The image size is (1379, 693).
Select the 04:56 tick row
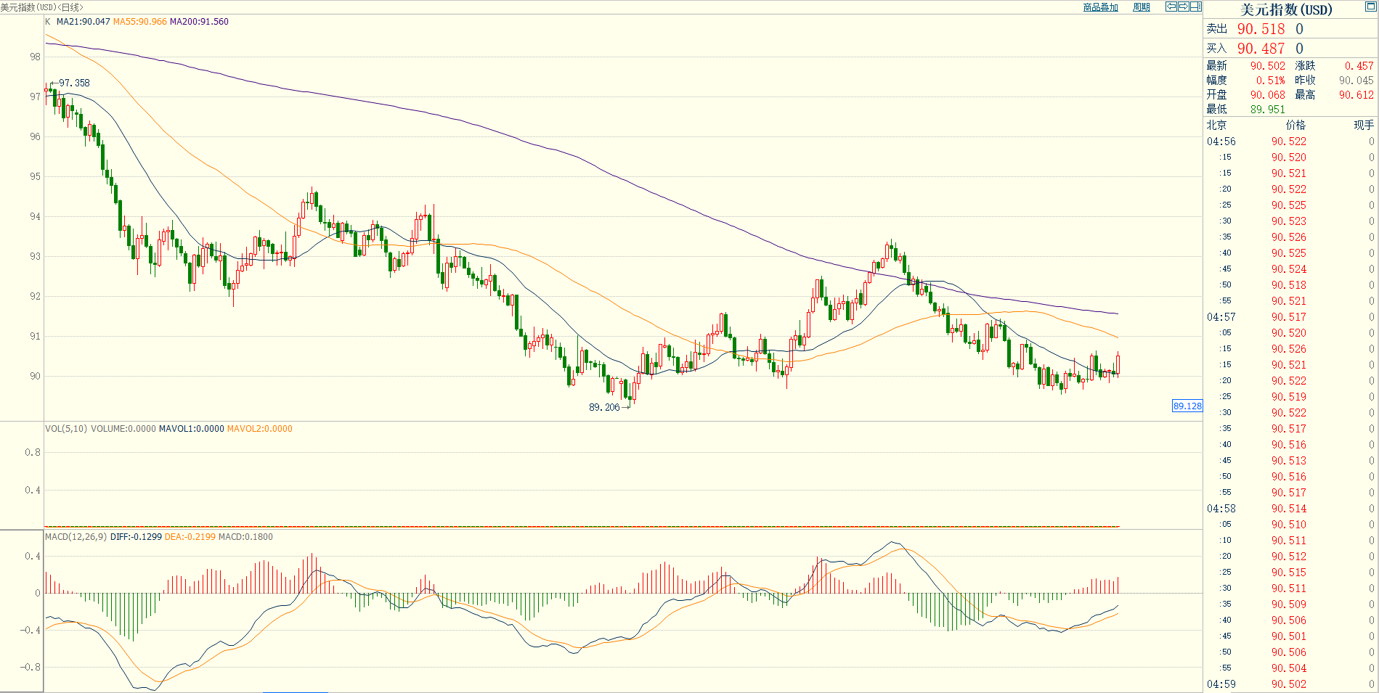(x=1289, y=142)
